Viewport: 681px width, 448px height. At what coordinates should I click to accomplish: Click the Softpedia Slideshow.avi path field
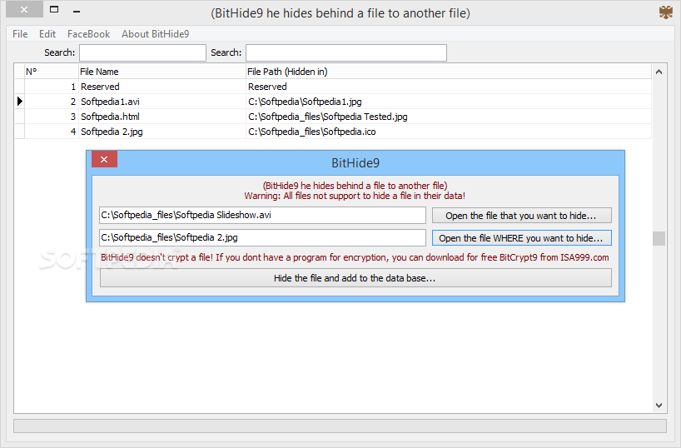point(262,215)
